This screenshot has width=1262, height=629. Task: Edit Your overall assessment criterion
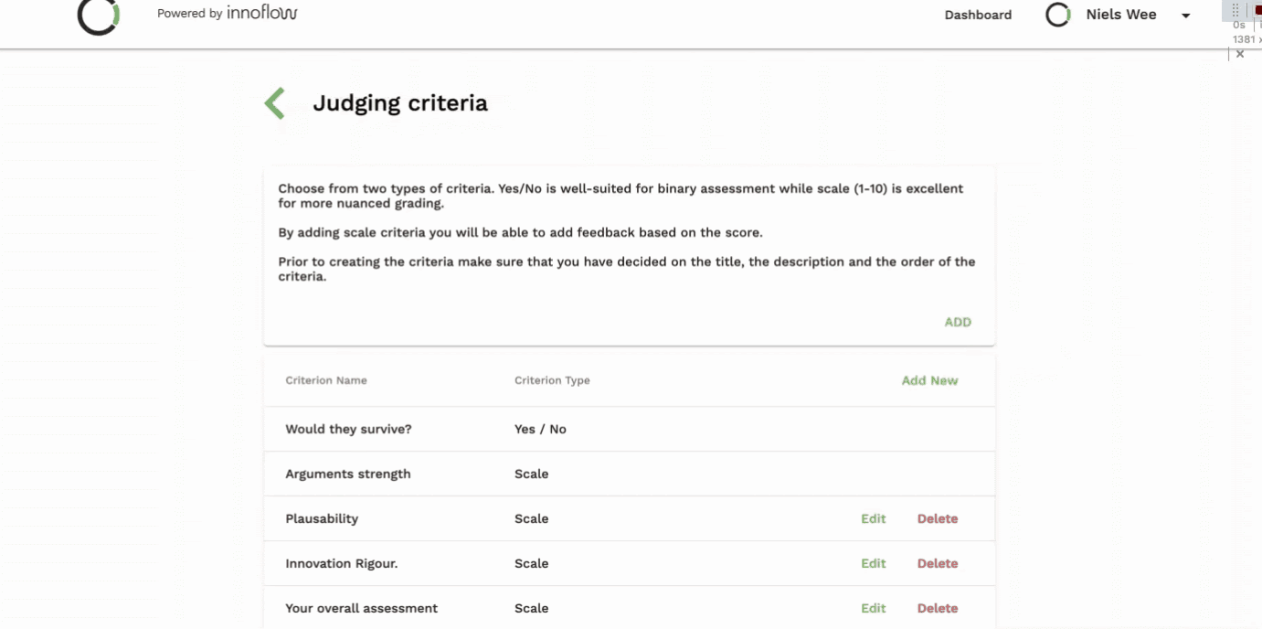tap(873, 608)
